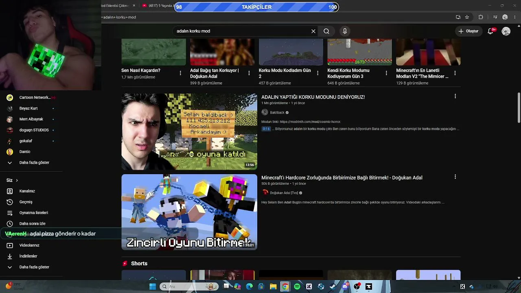The height and width of the screenshot is (293, 521).
Task: Open options for 'ADALIN YAPTIĞI KORKU MODUNU DENİYORUZ!'
Action: pyautogui.click(x=455, y=96)
